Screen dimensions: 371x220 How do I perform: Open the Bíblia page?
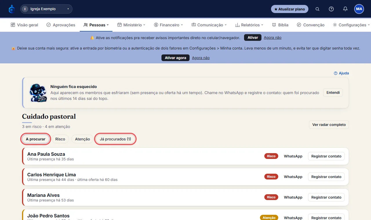pyautogui.click(x=280, y=25)
